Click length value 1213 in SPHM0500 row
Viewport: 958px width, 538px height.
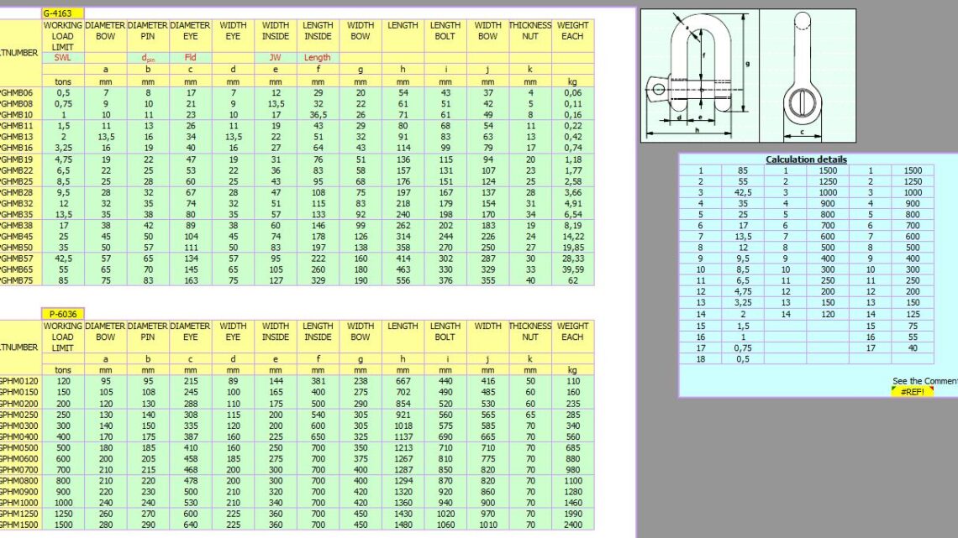tap(403, 447)
